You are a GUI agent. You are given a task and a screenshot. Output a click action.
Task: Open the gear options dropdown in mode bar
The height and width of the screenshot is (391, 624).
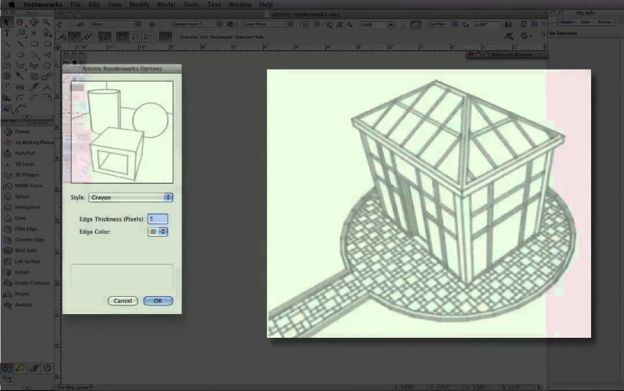[527, 36]
